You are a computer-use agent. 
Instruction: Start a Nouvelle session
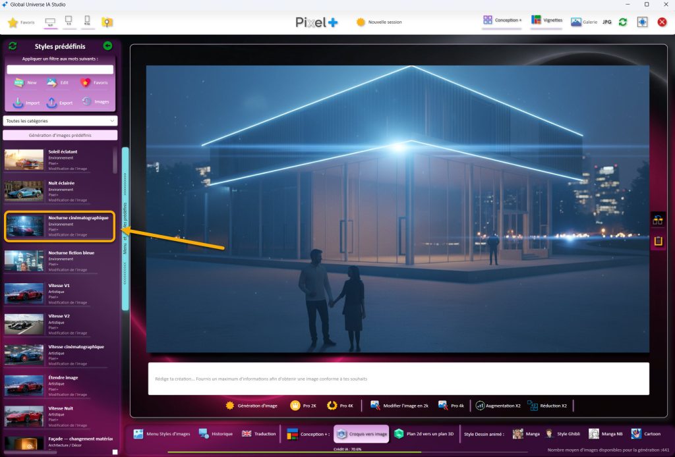(378, 22)
